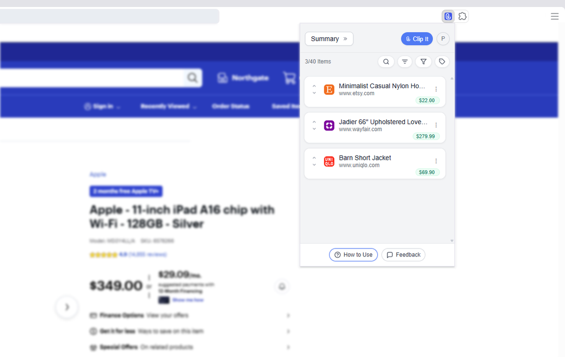This screenshot has width=565, height=357.
Task: Click the price alert bell icon
Action: 282,286
